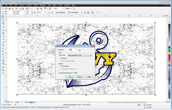Image resolution: width=172 pixels, height=110 pixels.
Task: Select the Blend interactive tool
Action: click(3, 61)
